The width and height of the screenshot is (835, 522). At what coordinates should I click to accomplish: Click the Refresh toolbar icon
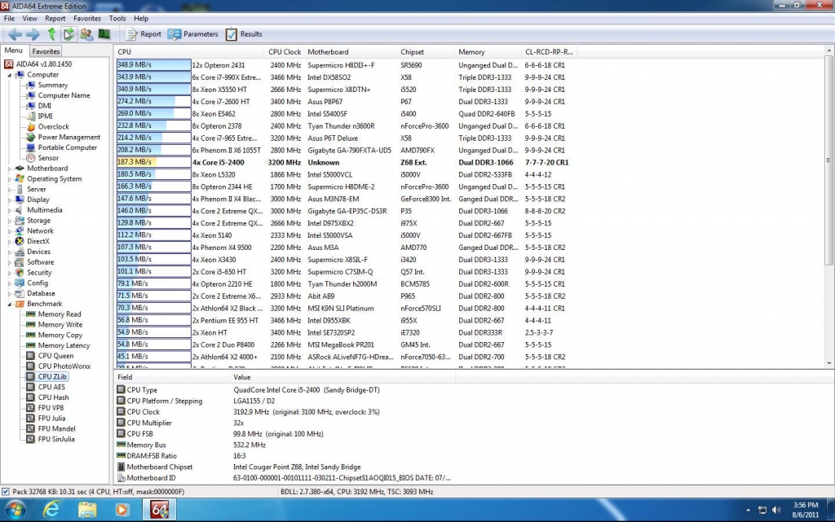68,34
